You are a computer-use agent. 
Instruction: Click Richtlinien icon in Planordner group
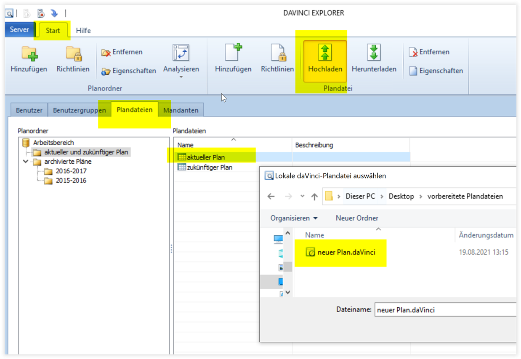(x=73, y=53)
